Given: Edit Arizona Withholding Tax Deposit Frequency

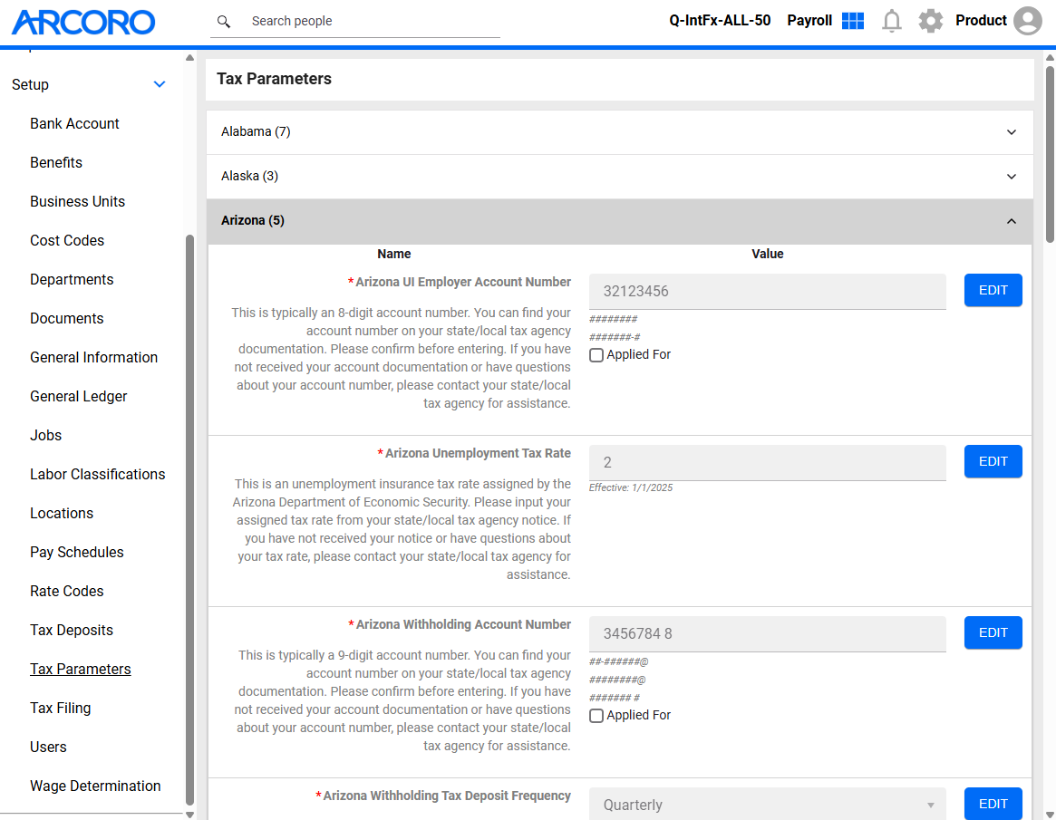Looking at the screenshot, I should [x=993, y=804].
